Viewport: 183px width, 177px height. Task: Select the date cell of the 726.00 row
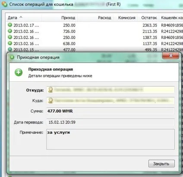click(x=26, y=31)
